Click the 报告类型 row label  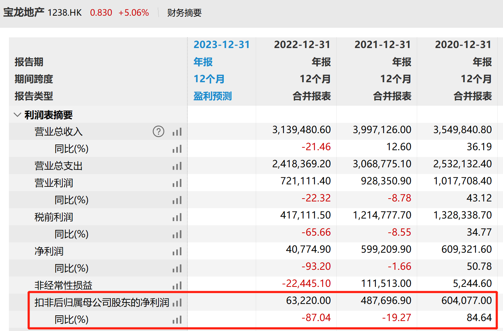click(x=34, y=96)
